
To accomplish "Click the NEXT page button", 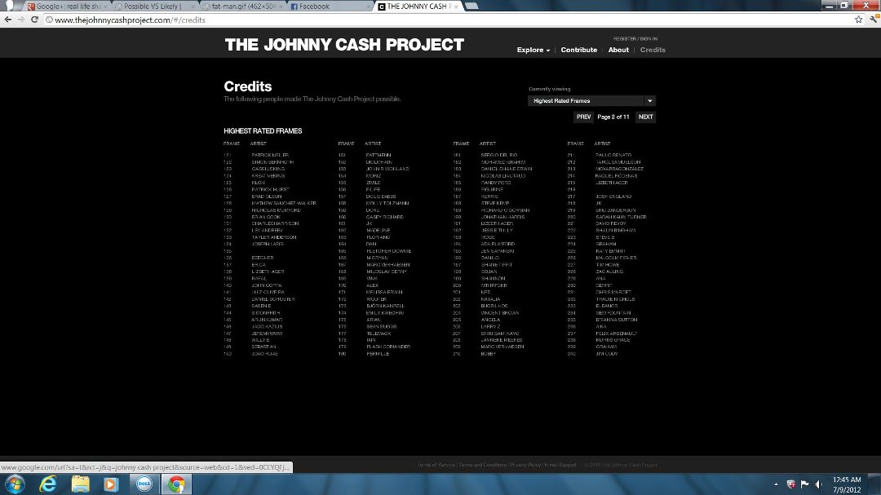I will point(645,117).
